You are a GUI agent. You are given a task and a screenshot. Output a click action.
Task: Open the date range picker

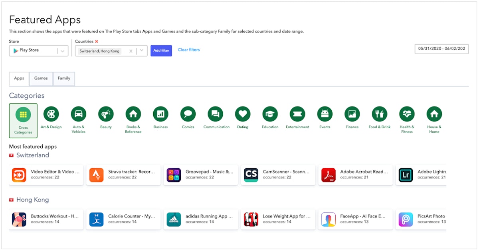(x=441, y=49)
